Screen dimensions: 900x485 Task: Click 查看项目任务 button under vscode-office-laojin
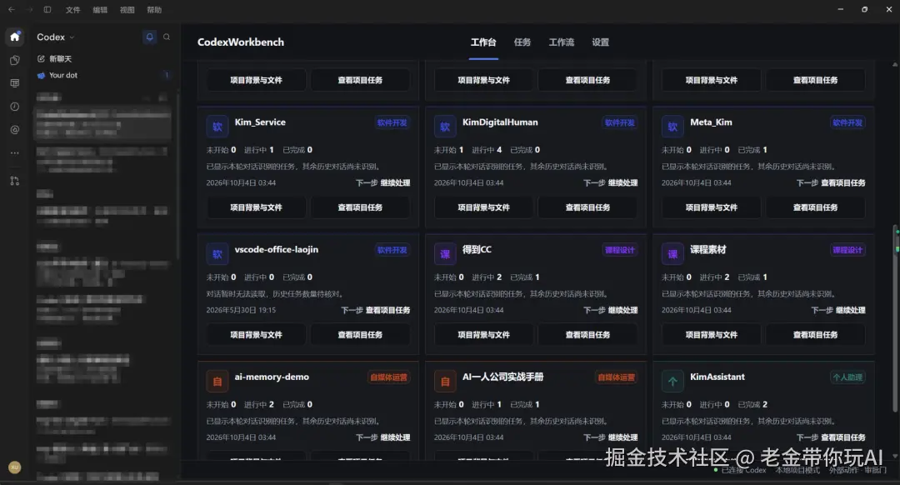[360, 335]
